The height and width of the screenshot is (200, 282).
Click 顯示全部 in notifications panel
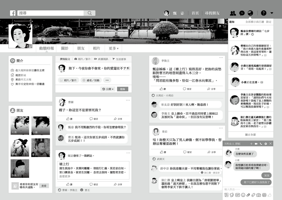click(x=250, y=135)
